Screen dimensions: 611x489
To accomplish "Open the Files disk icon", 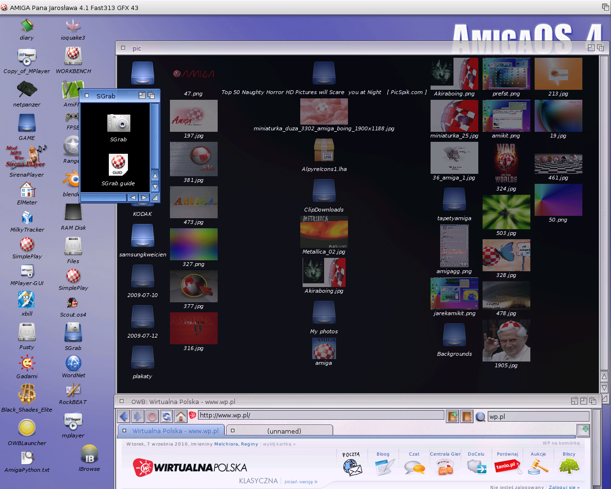I will click(x=73, y=246).
